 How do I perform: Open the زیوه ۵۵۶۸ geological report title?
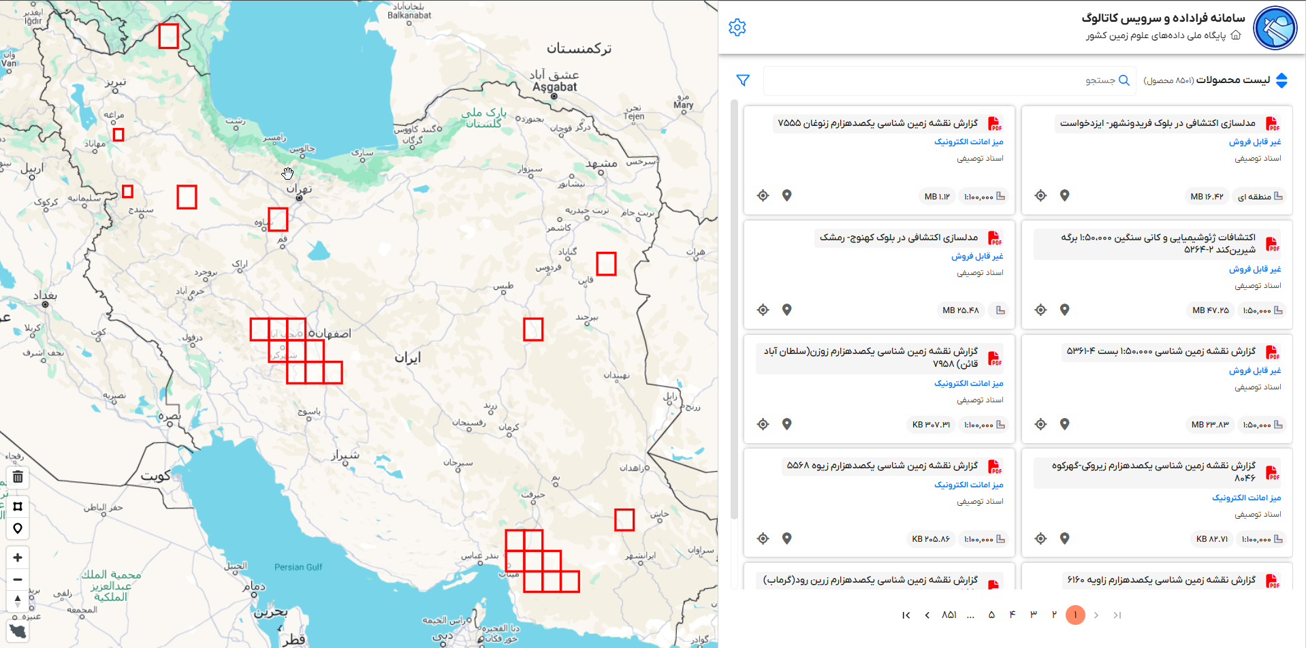point(882,466)
